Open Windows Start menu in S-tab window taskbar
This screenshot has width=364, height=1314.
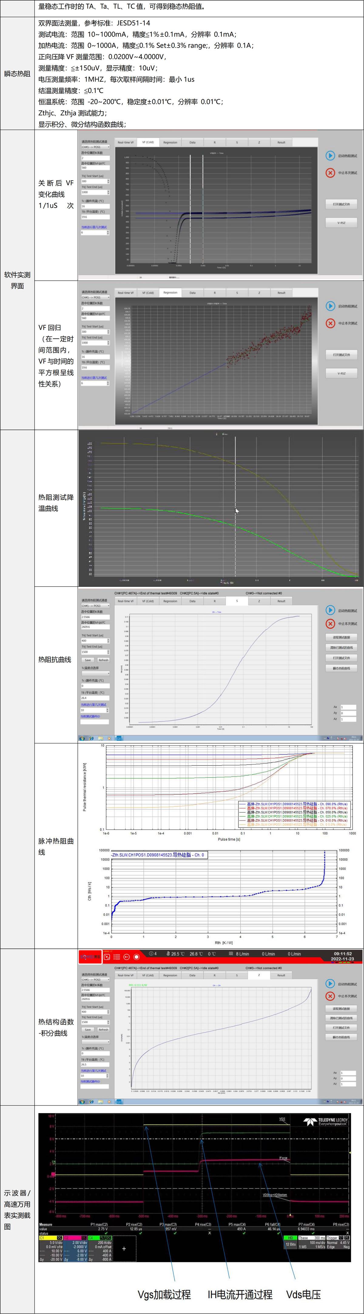[83, 738]
